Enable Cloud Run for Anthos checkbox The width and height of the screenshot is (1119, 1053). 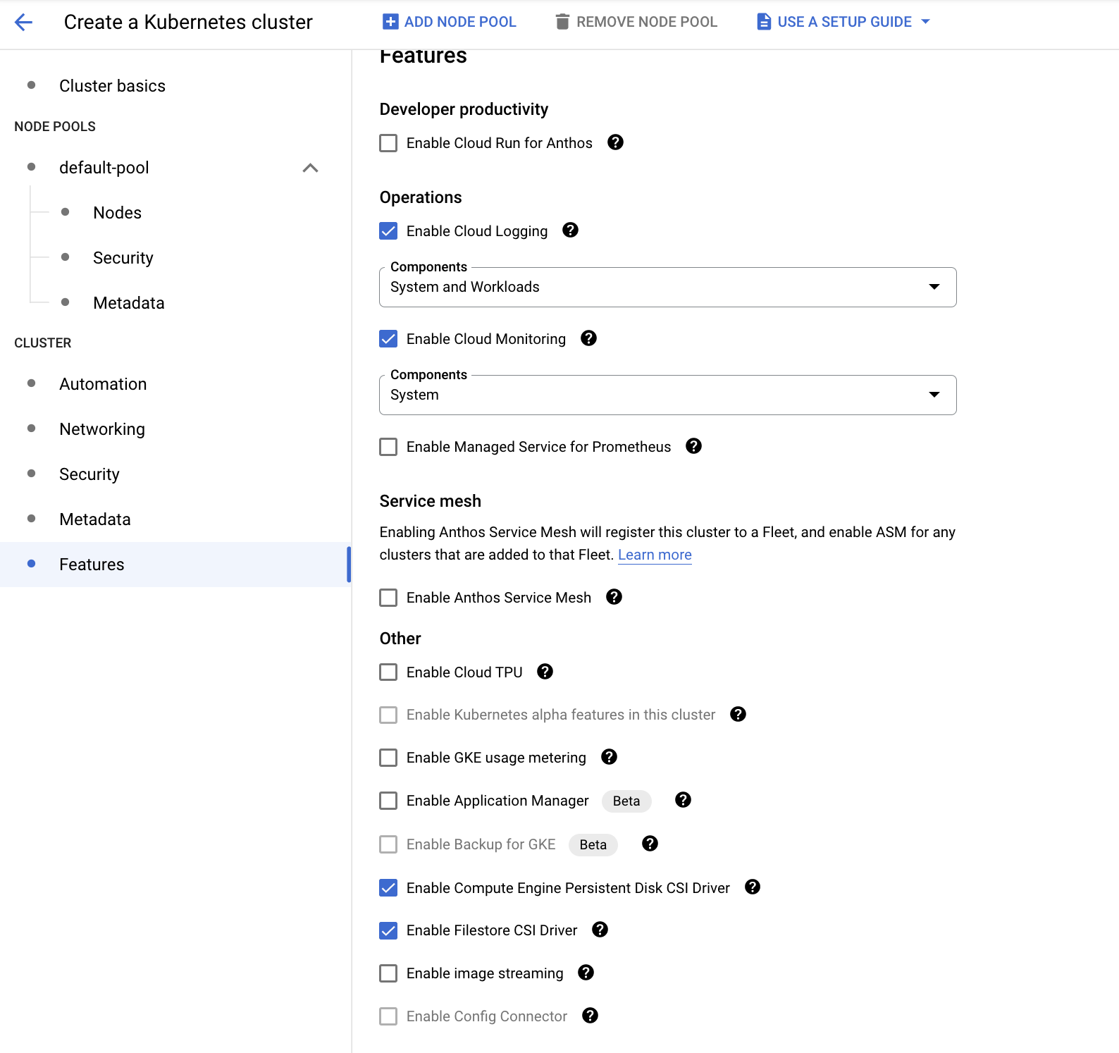point(388,143)
